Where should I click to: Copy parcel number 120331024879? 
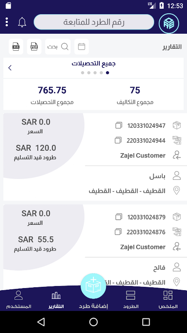point(119,217)
